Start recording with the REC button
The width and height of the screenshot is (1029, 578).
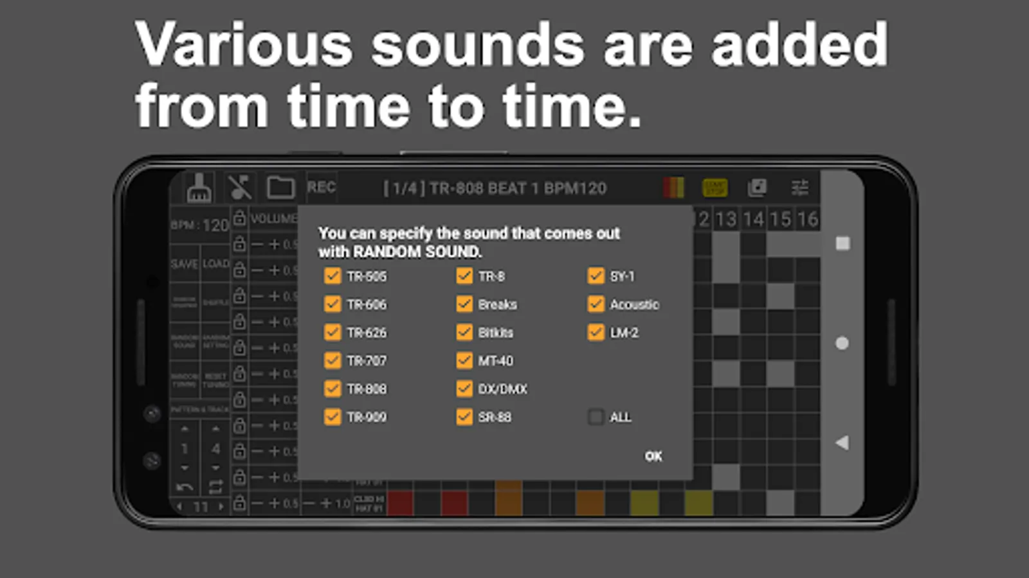coord(321,187)
